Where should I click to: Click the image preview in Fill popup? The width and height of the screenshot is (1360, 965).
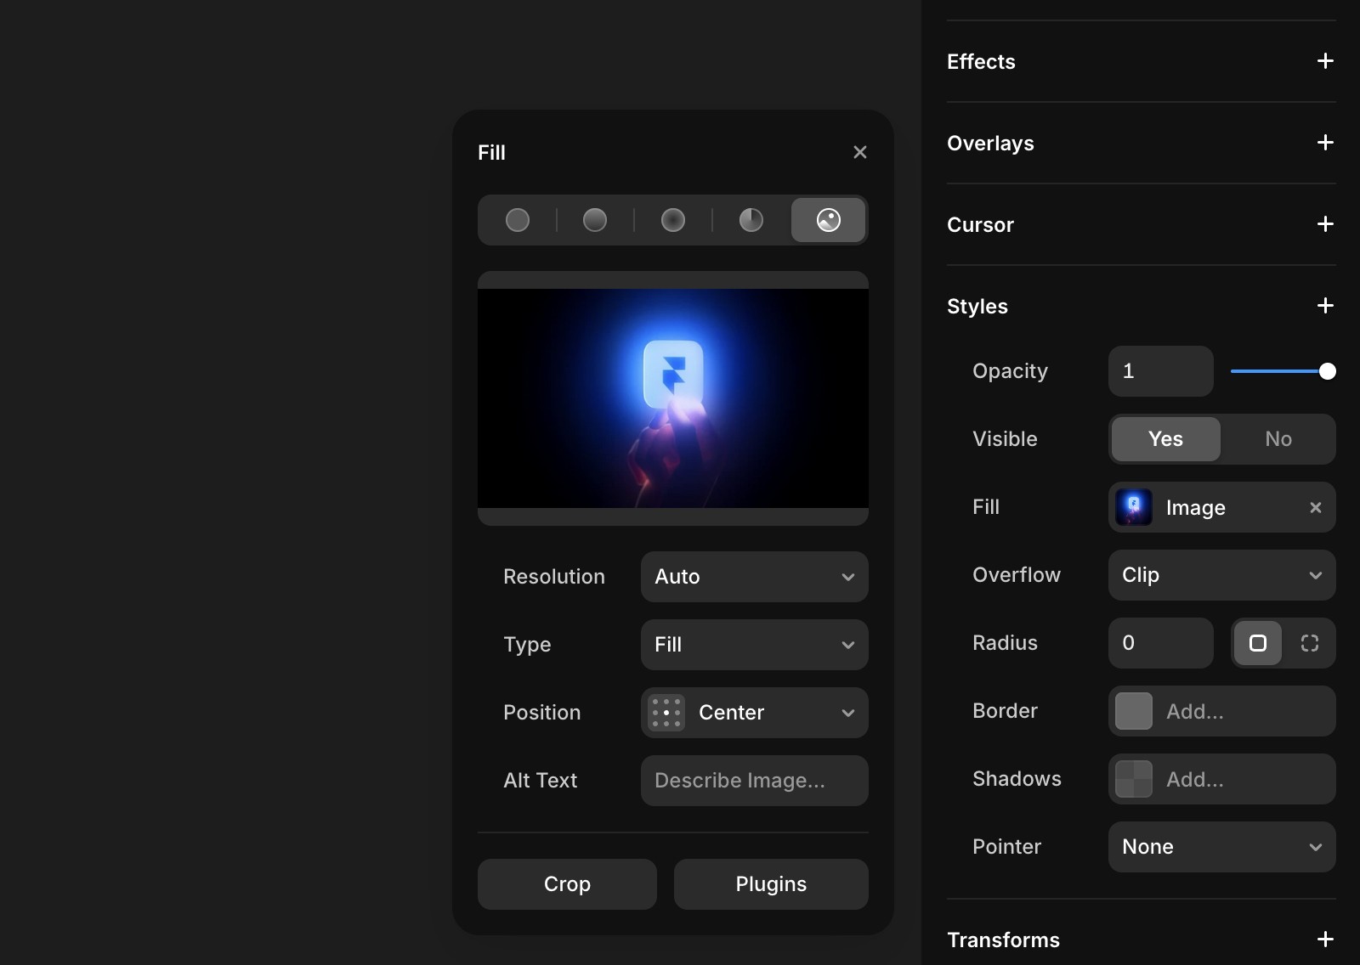tap(673, 398)
